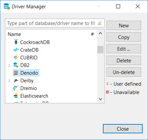The image size is (148, 140).
Task: Click the driver list scrollbar thumb
Action: tap(100, 50)
